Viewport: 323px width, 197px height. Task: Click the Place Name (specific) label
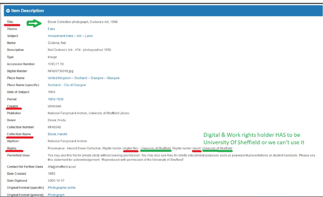23,85
